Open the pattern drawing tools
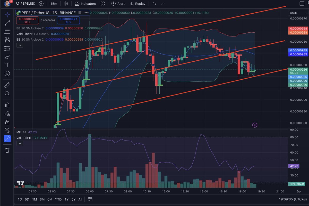309x206 pixels. (x=7, y=40)
